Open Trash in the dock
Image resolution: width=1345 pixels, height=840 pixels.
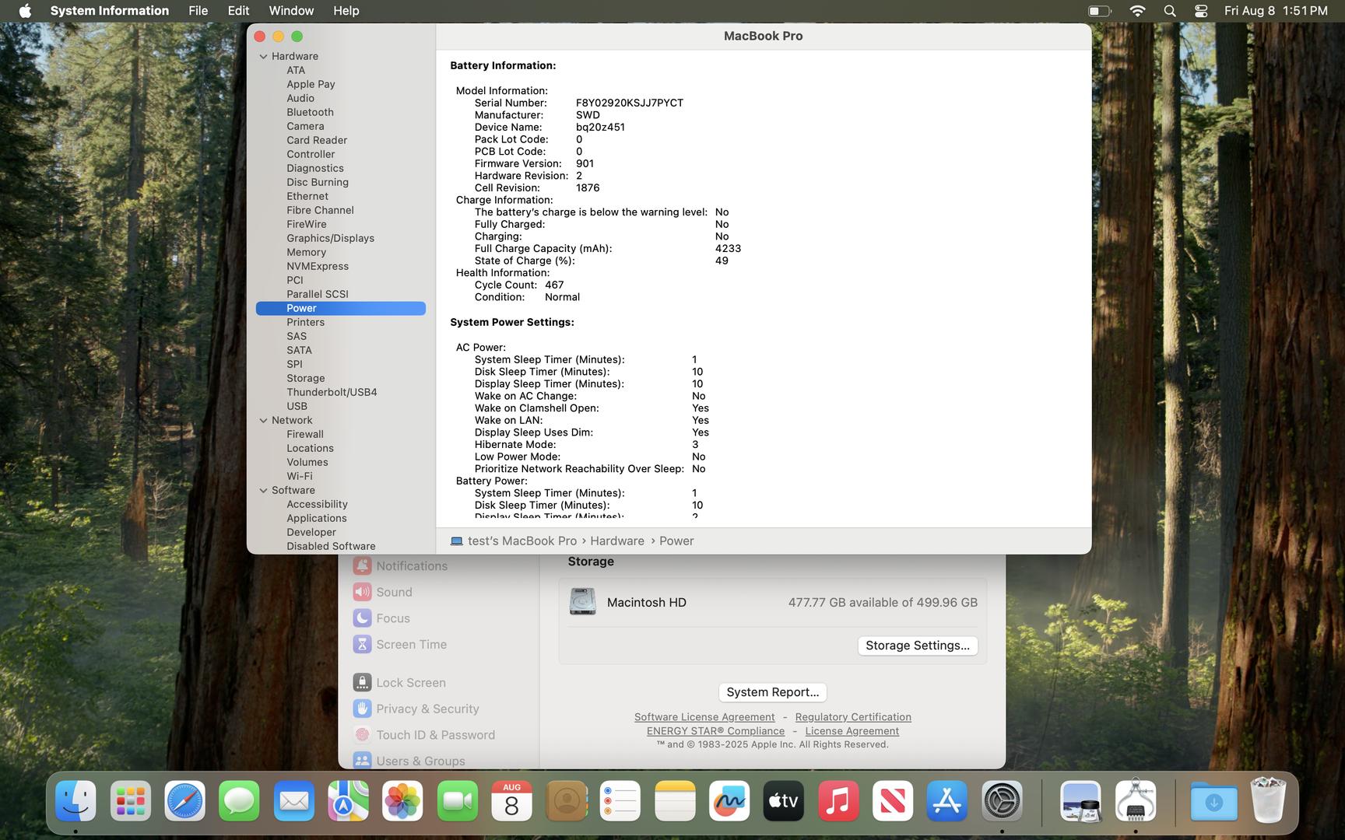(1268, 800)
